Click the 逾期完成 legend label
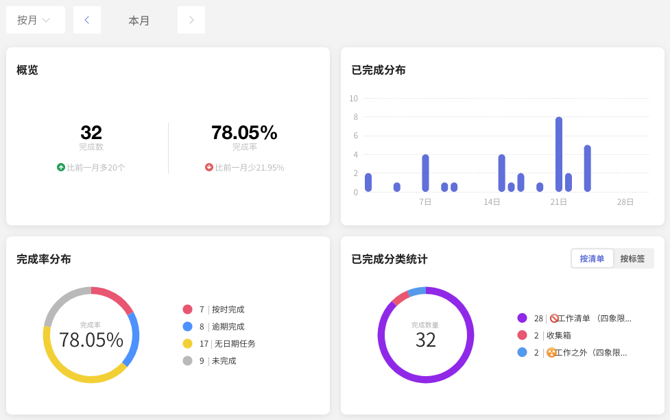The height and width of the screenshot is (420, 670). [228, 327]
